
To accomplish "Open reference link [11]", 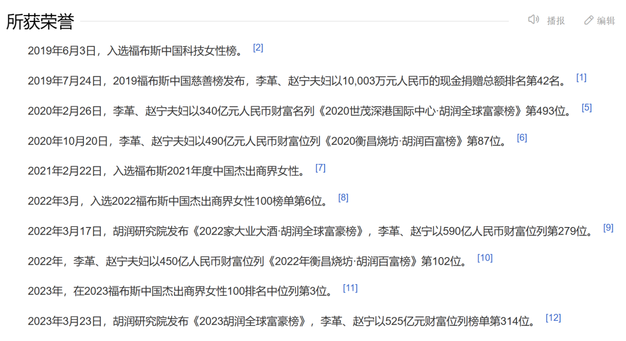I will [350, 288].
